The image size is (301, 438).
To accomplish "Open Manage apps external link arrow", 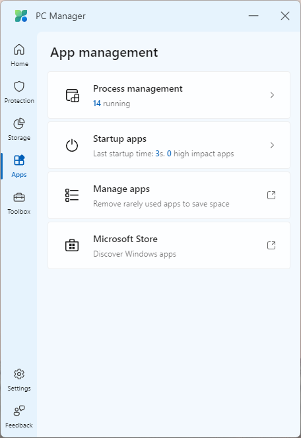I will coord(271,195).
